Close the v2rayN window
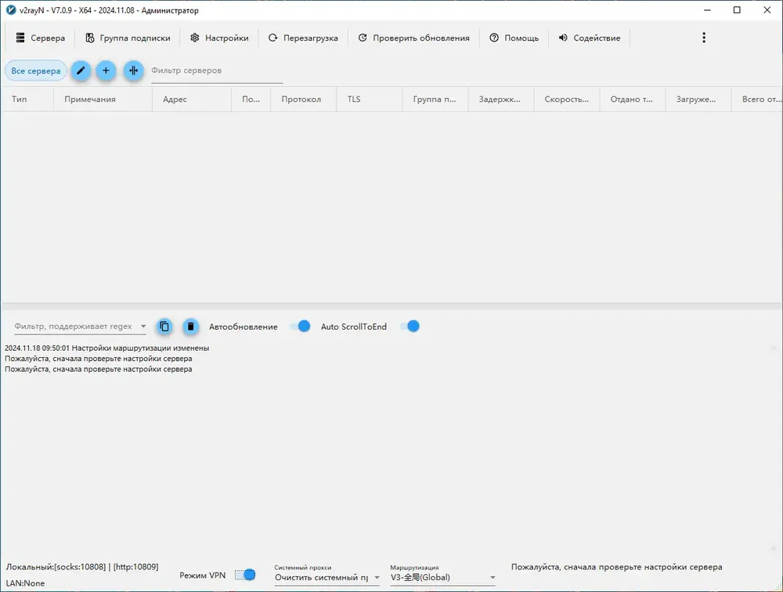 (x=767, y=10)
